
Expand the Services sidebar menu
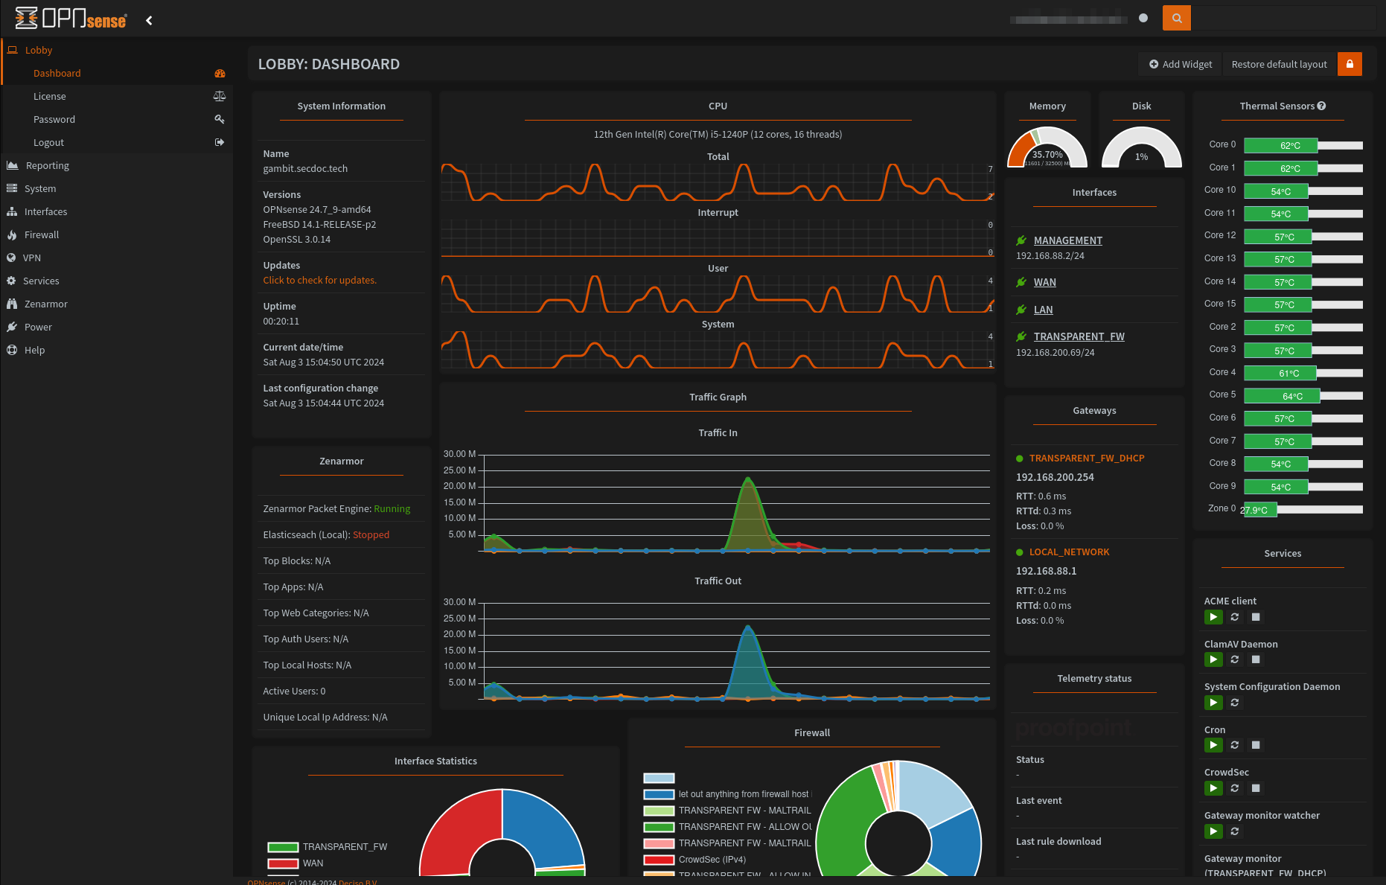(41, 281)
